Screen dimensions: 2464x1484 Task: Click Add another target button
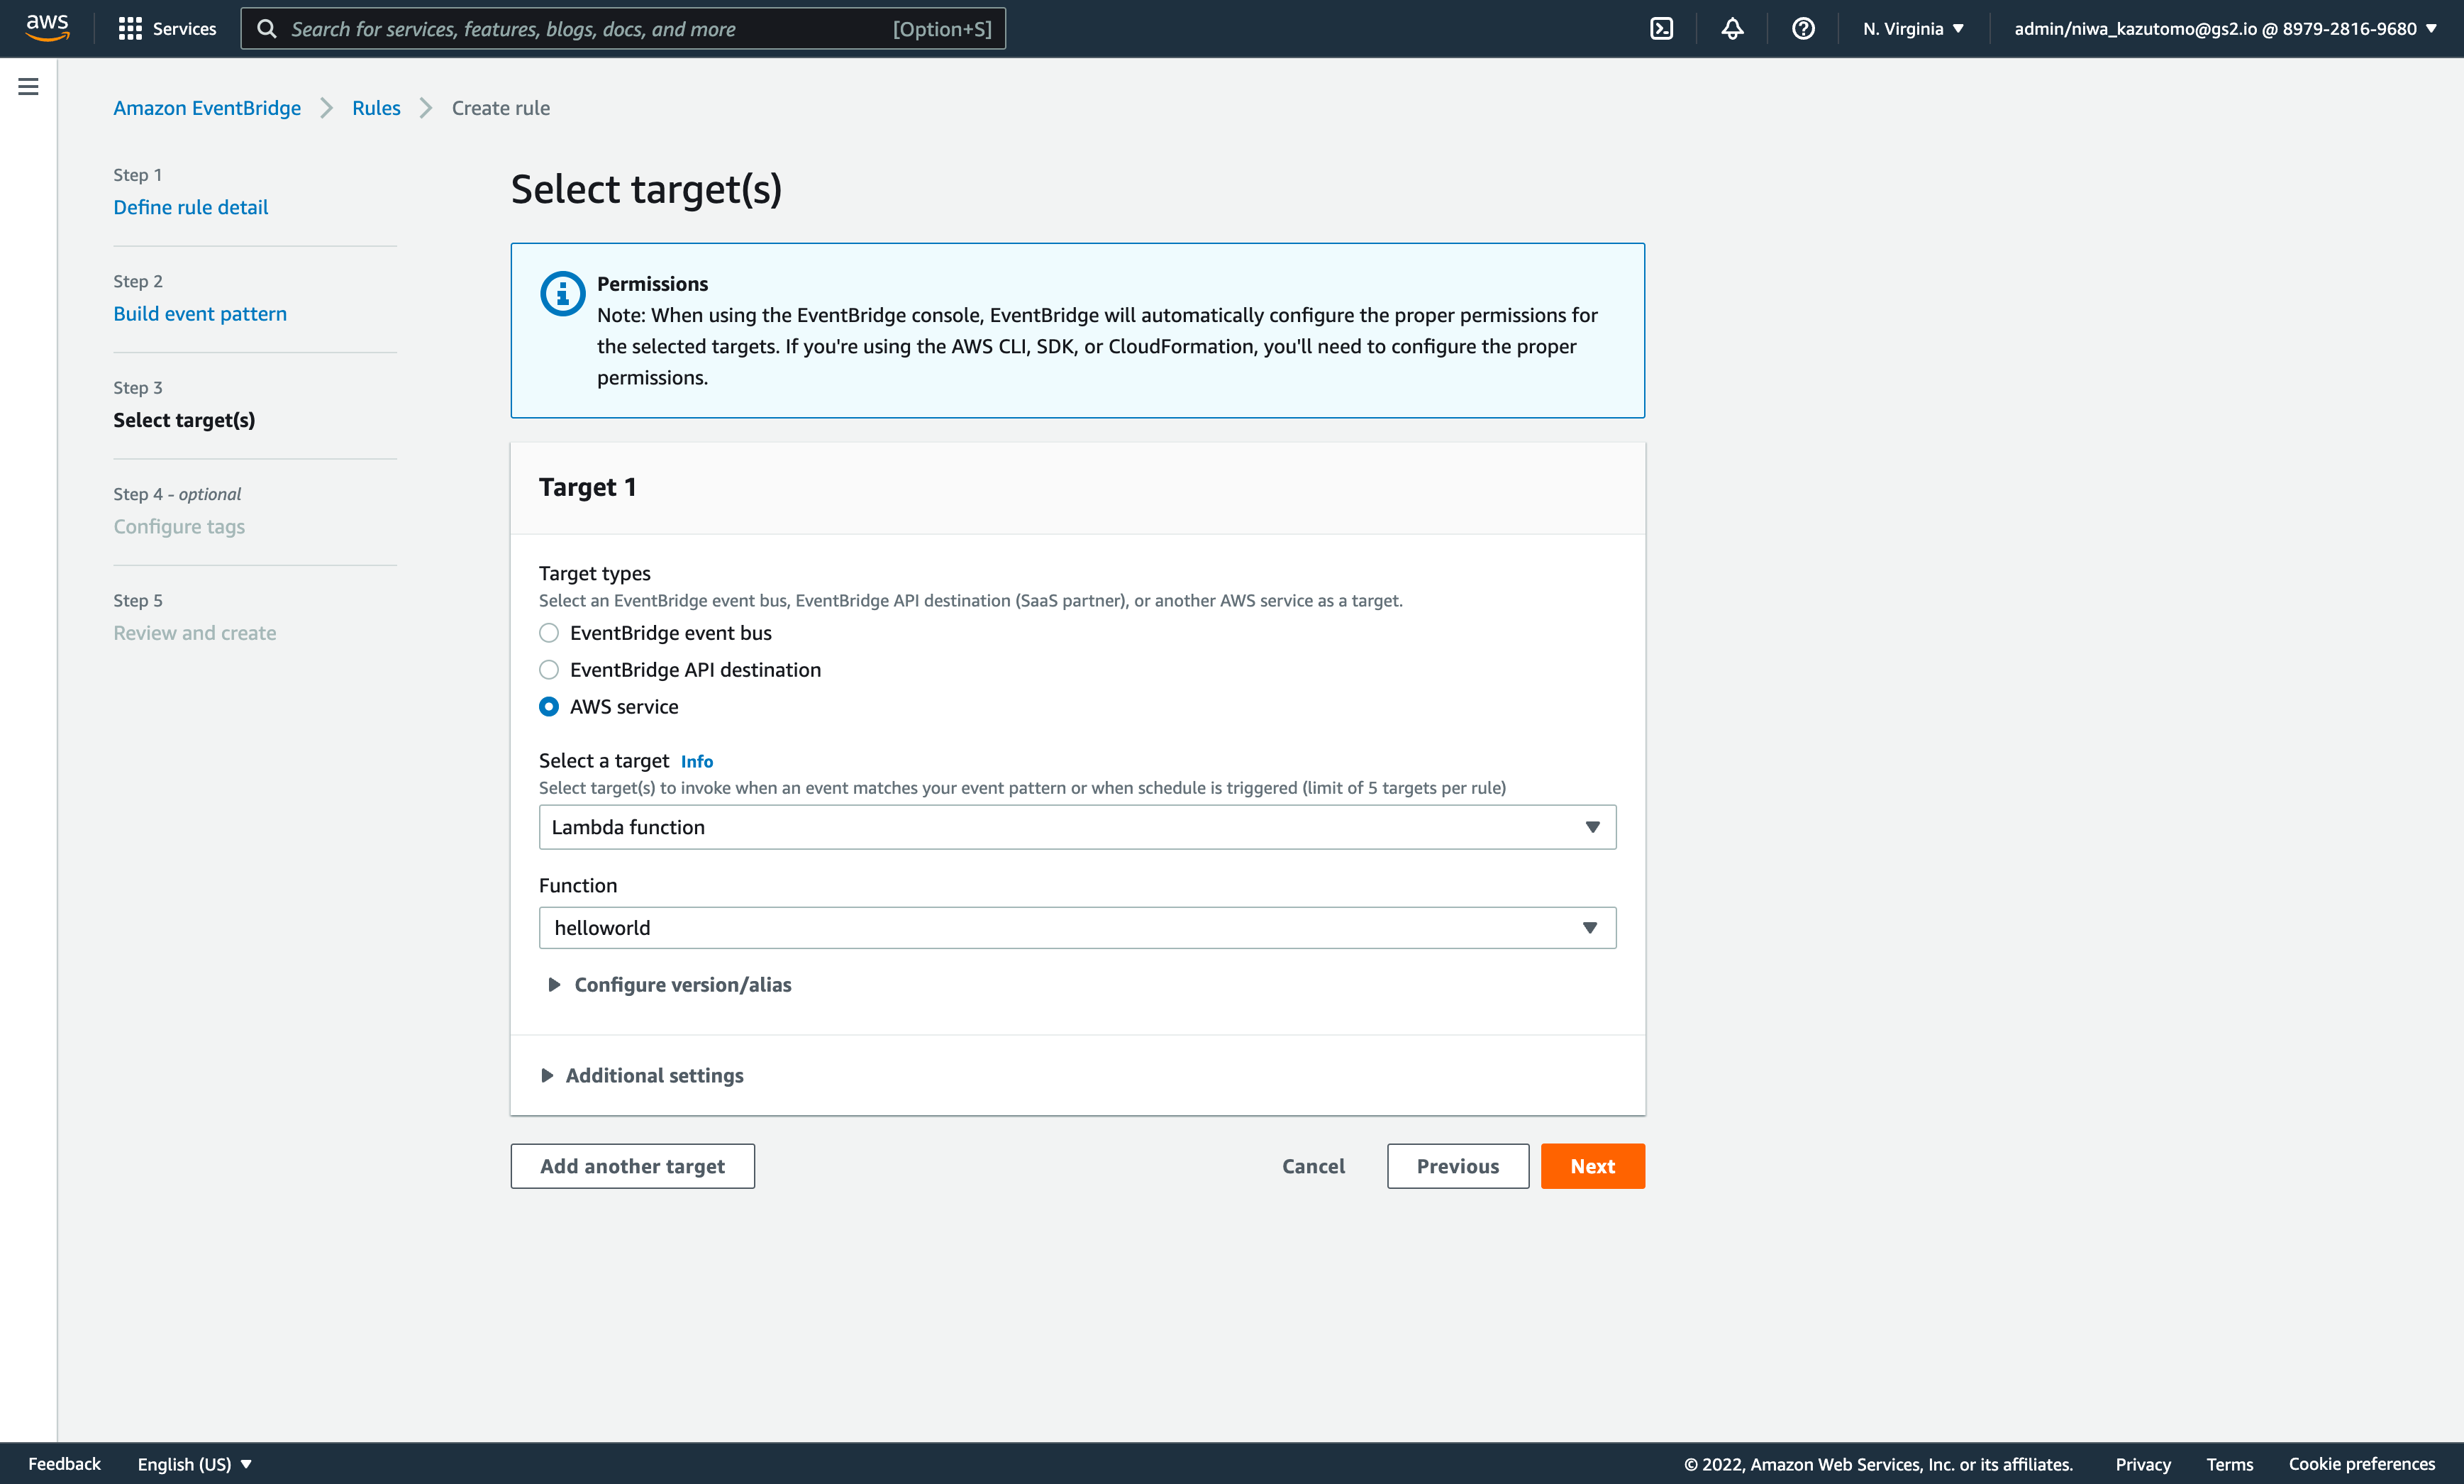tap(633, 1166)
